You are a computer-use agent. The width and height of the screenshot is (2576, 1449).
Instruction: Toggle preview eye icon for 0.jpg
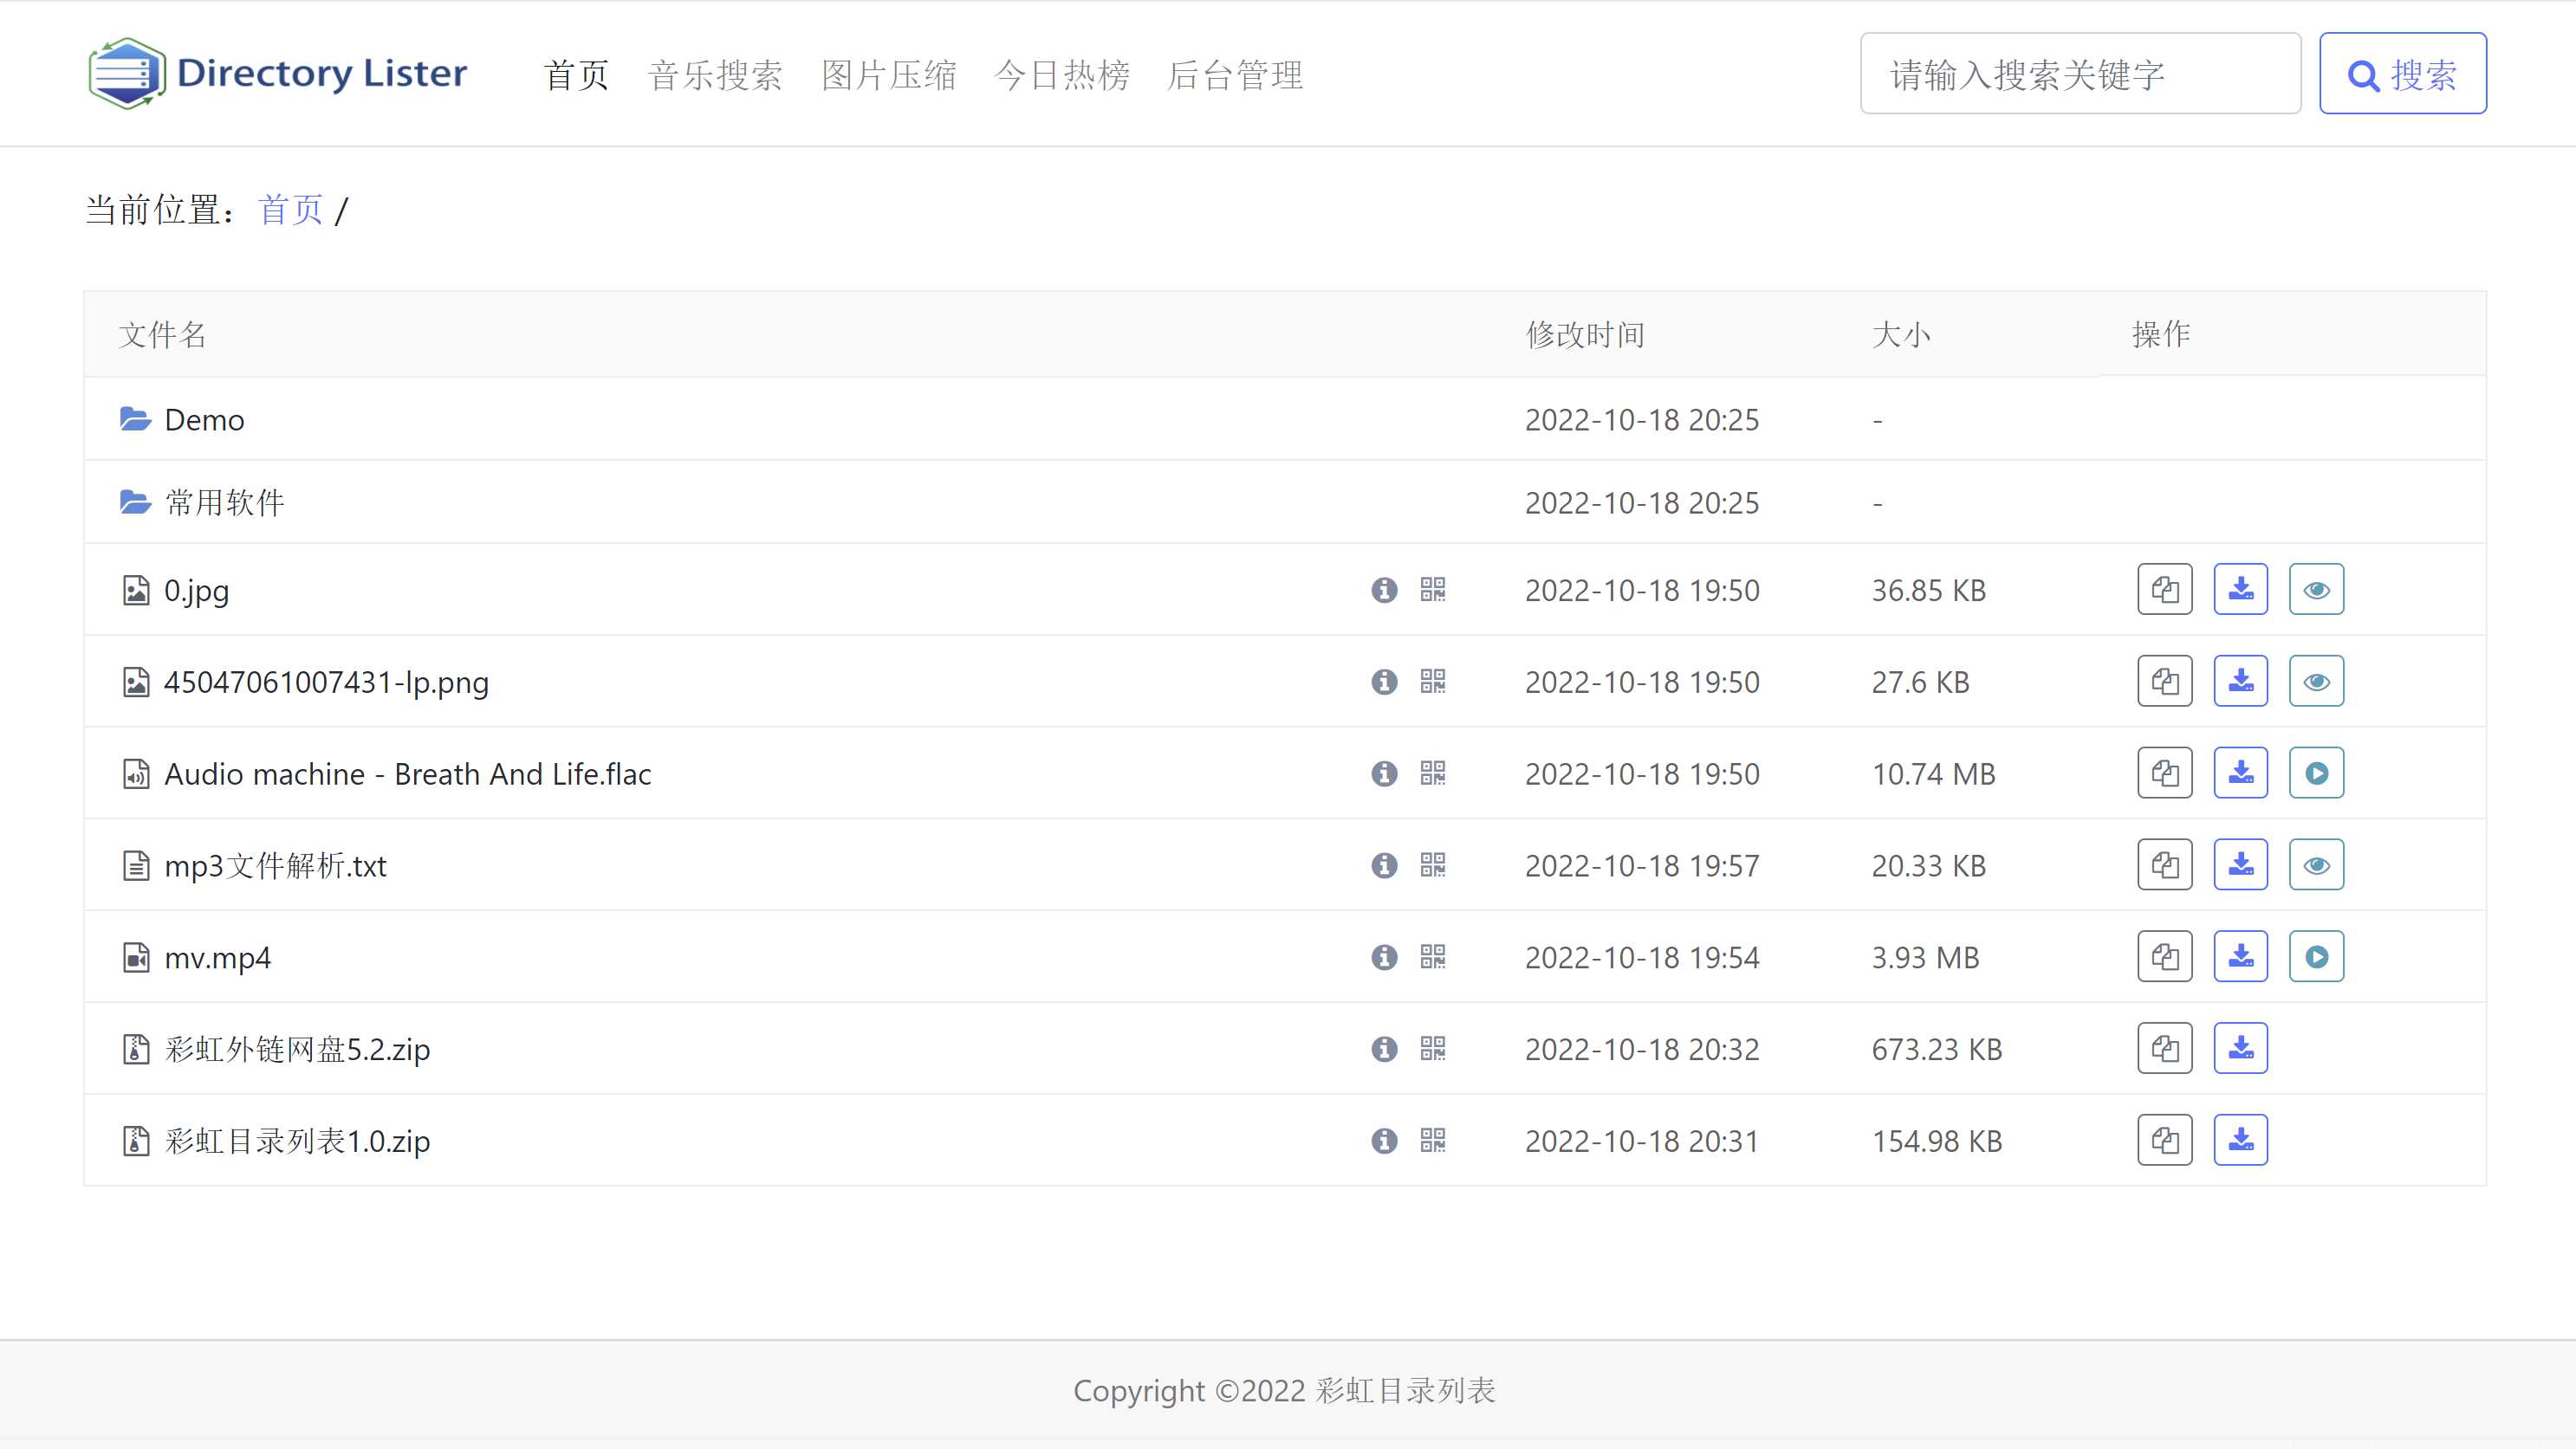pos(2316,589)
